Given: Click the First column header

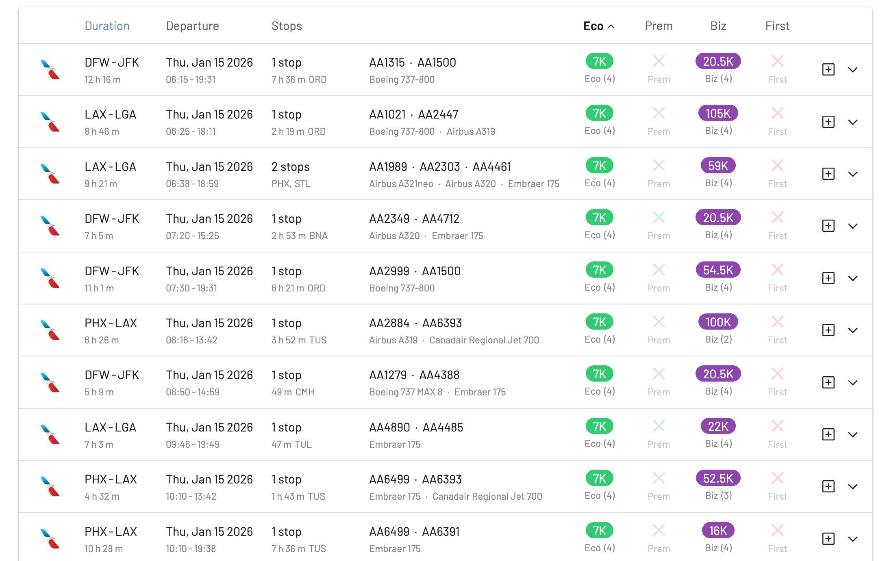Looking at the screenshot, I should (x=777, y=26).
